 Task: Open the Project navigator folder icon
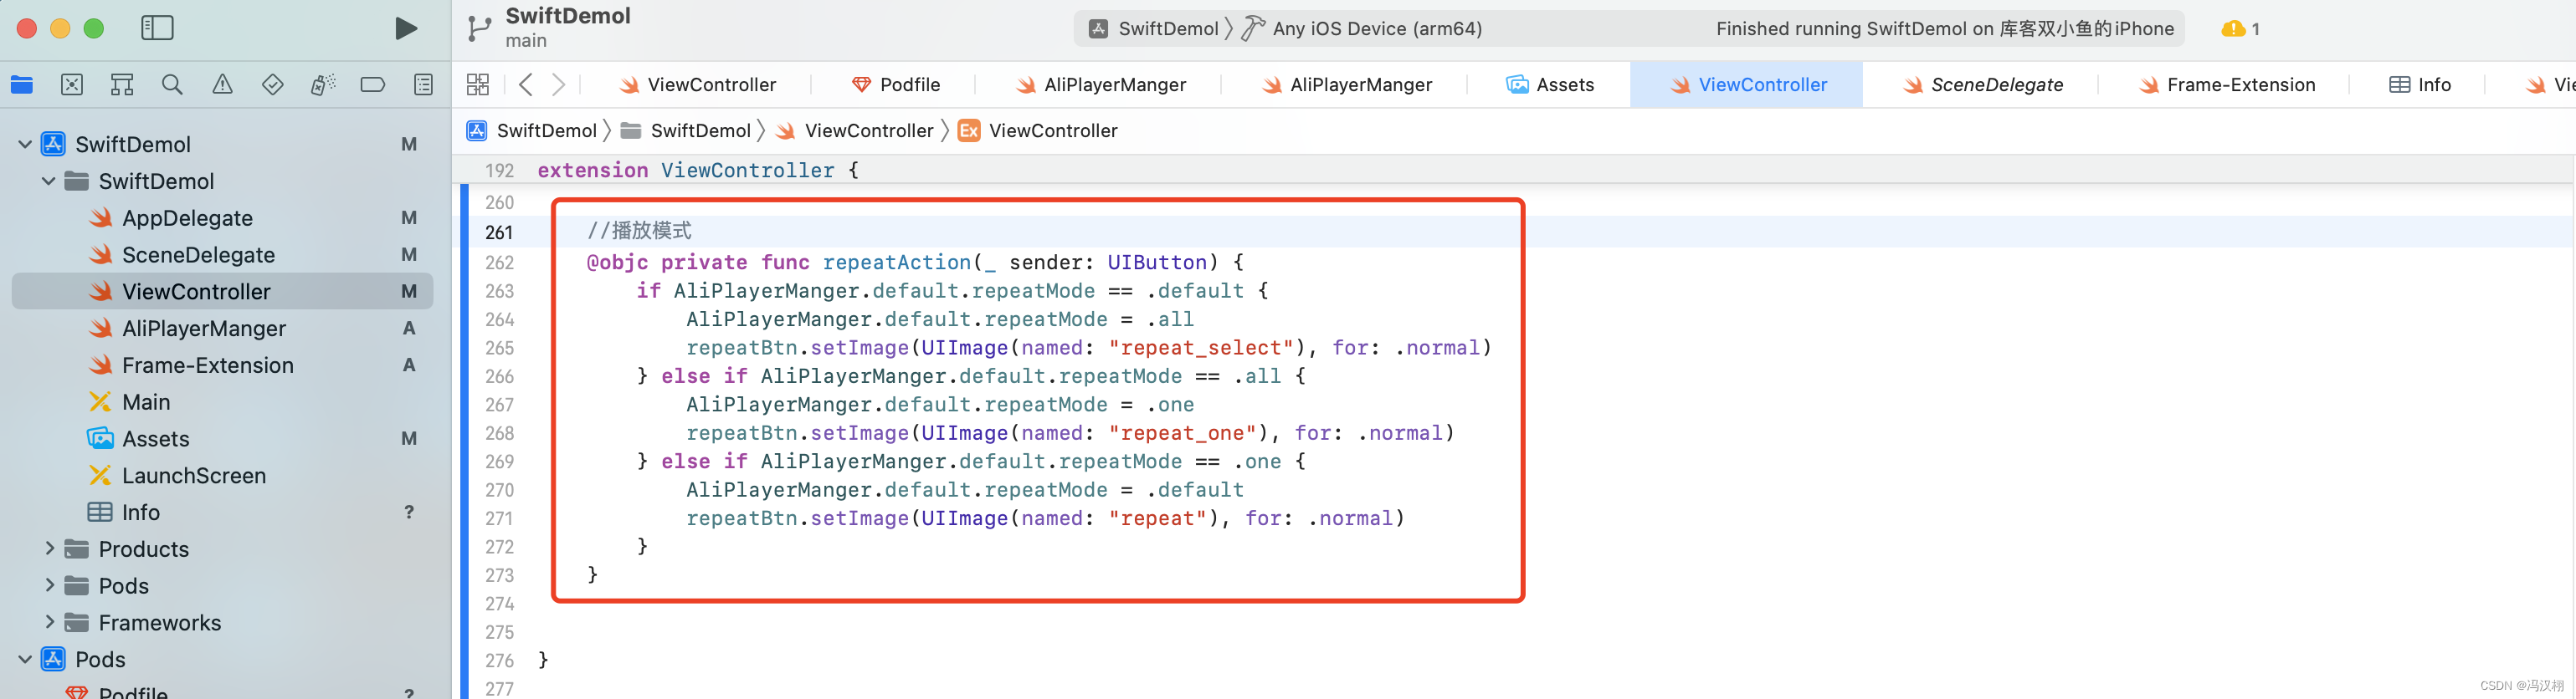click(22, 85)
